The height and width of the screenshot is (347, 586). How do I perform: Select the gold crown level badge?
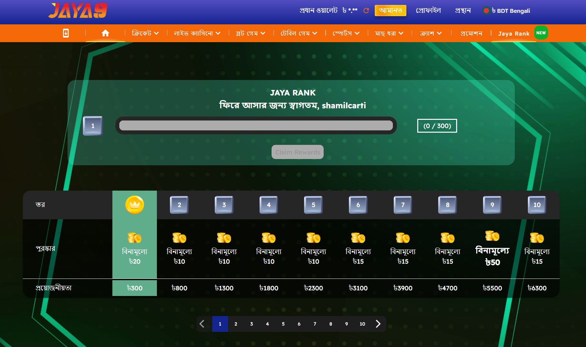pos(134,205)
